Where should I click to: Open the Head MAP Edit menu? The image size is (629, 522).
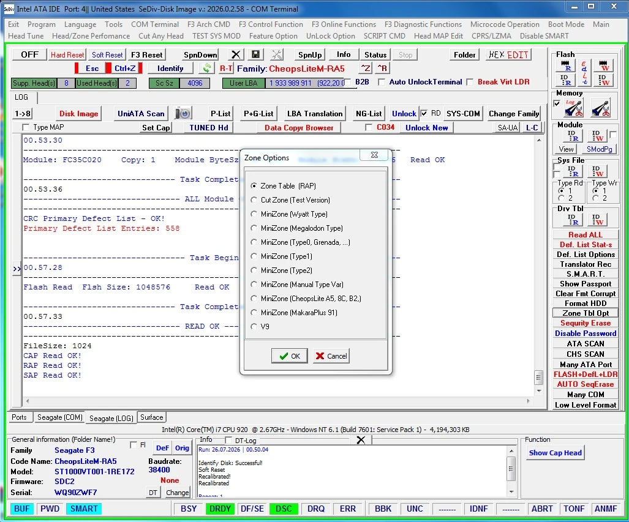[x=439, y=36]
